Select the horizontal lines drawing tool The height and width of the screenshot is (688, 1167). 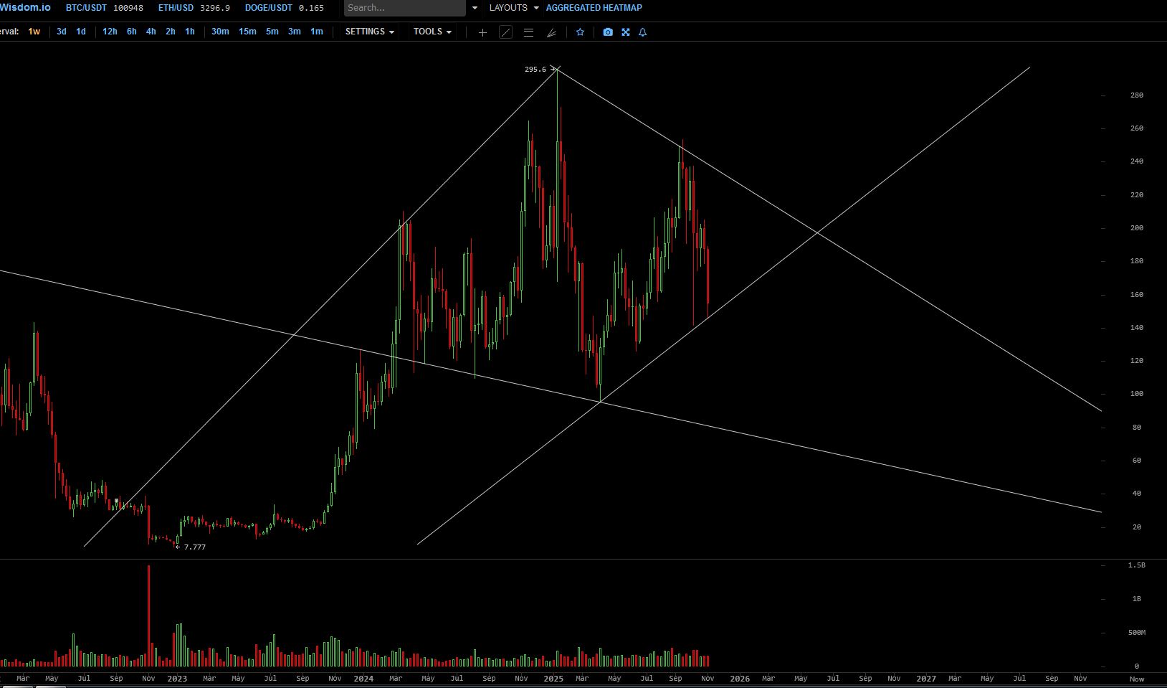coord(528,32)
